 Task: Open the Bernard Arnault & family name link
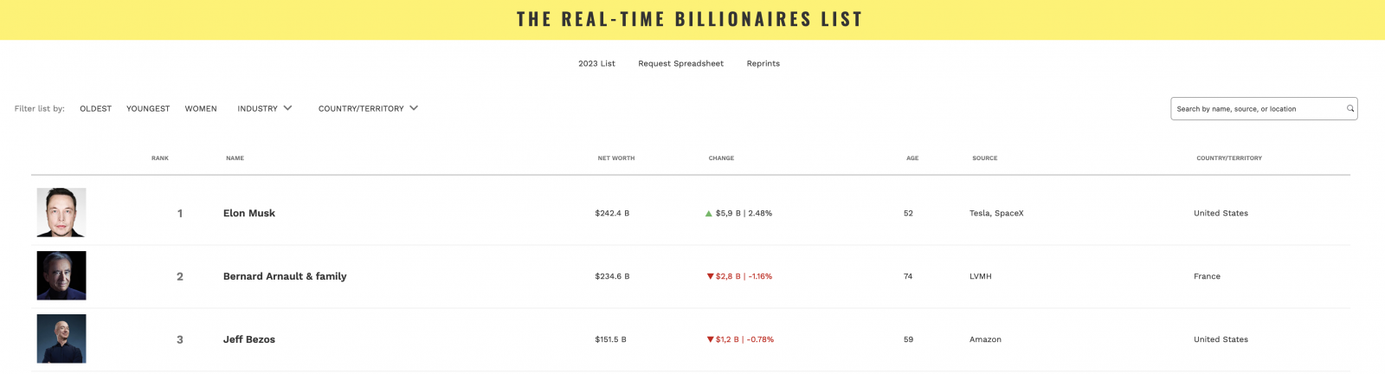point(285,277)
